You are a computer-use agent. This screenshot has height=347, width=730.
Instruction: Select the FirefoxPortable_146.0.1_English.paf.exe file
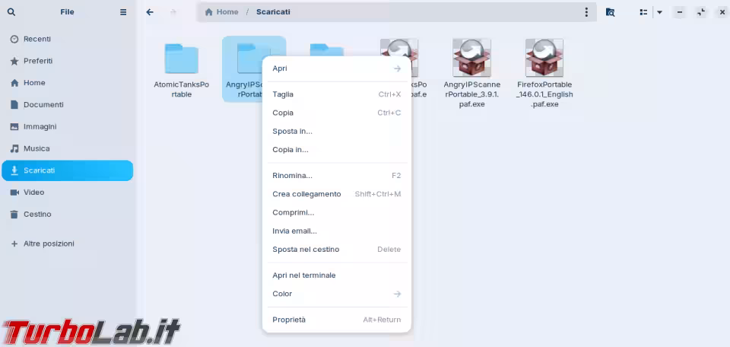click(544, 59)
